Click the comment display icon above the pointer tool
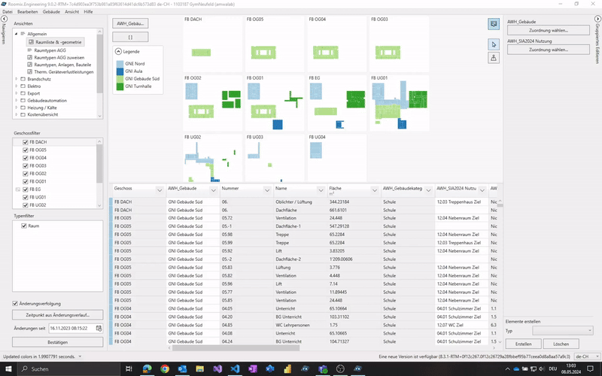This screenshot has height=376, width=602. point(494,24)
